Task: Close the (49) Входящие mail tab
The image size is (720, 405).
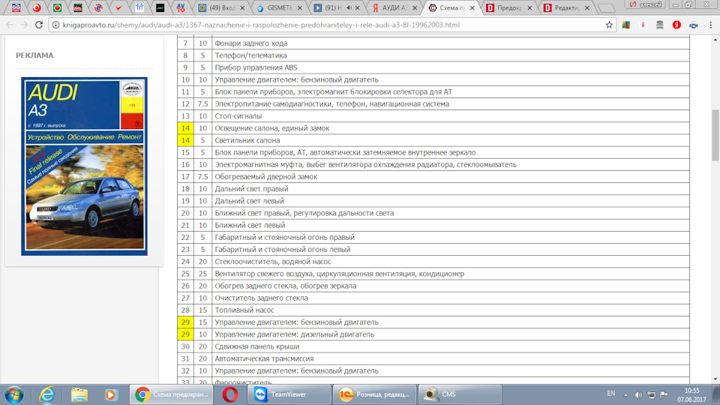Action: [242, 7]
